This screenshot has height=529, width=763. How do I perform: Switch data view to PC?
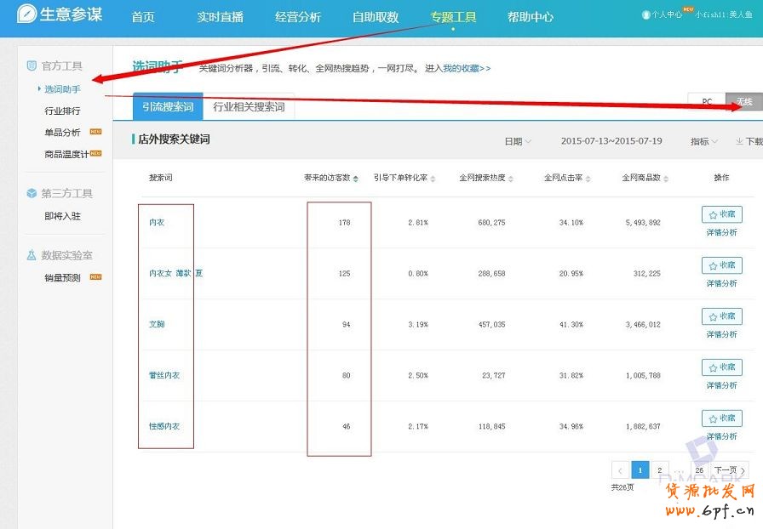[706, 102]
